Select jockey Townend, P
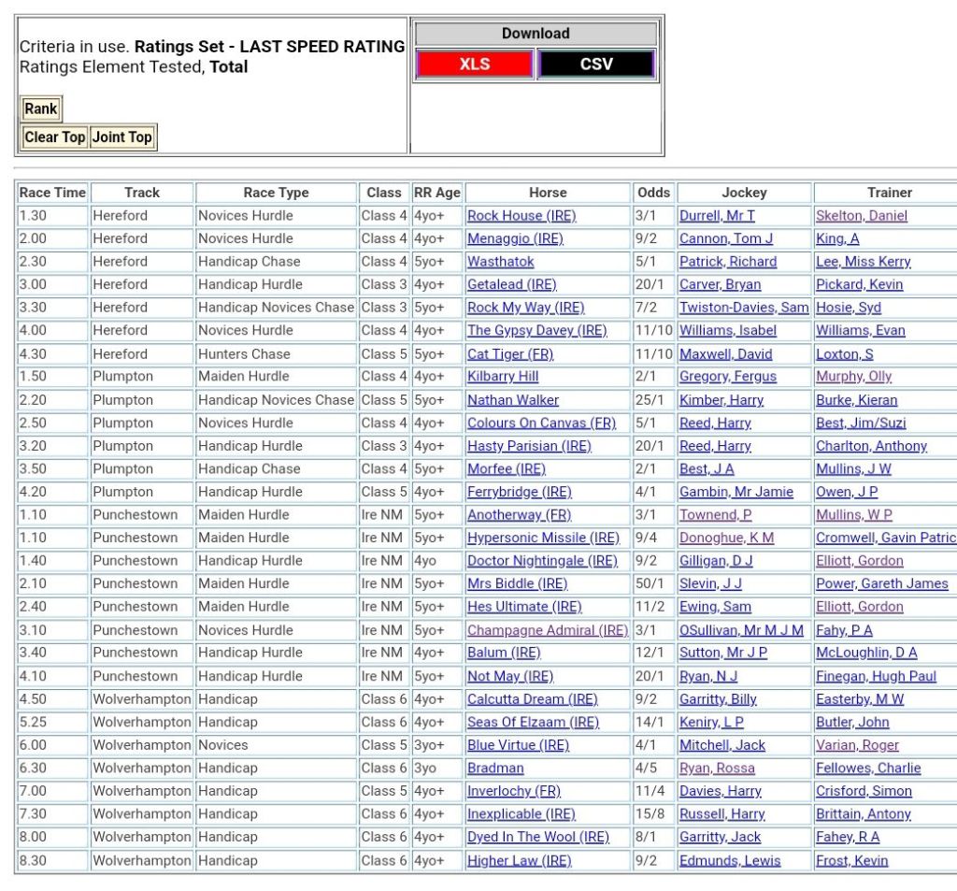 click(715, 515)
